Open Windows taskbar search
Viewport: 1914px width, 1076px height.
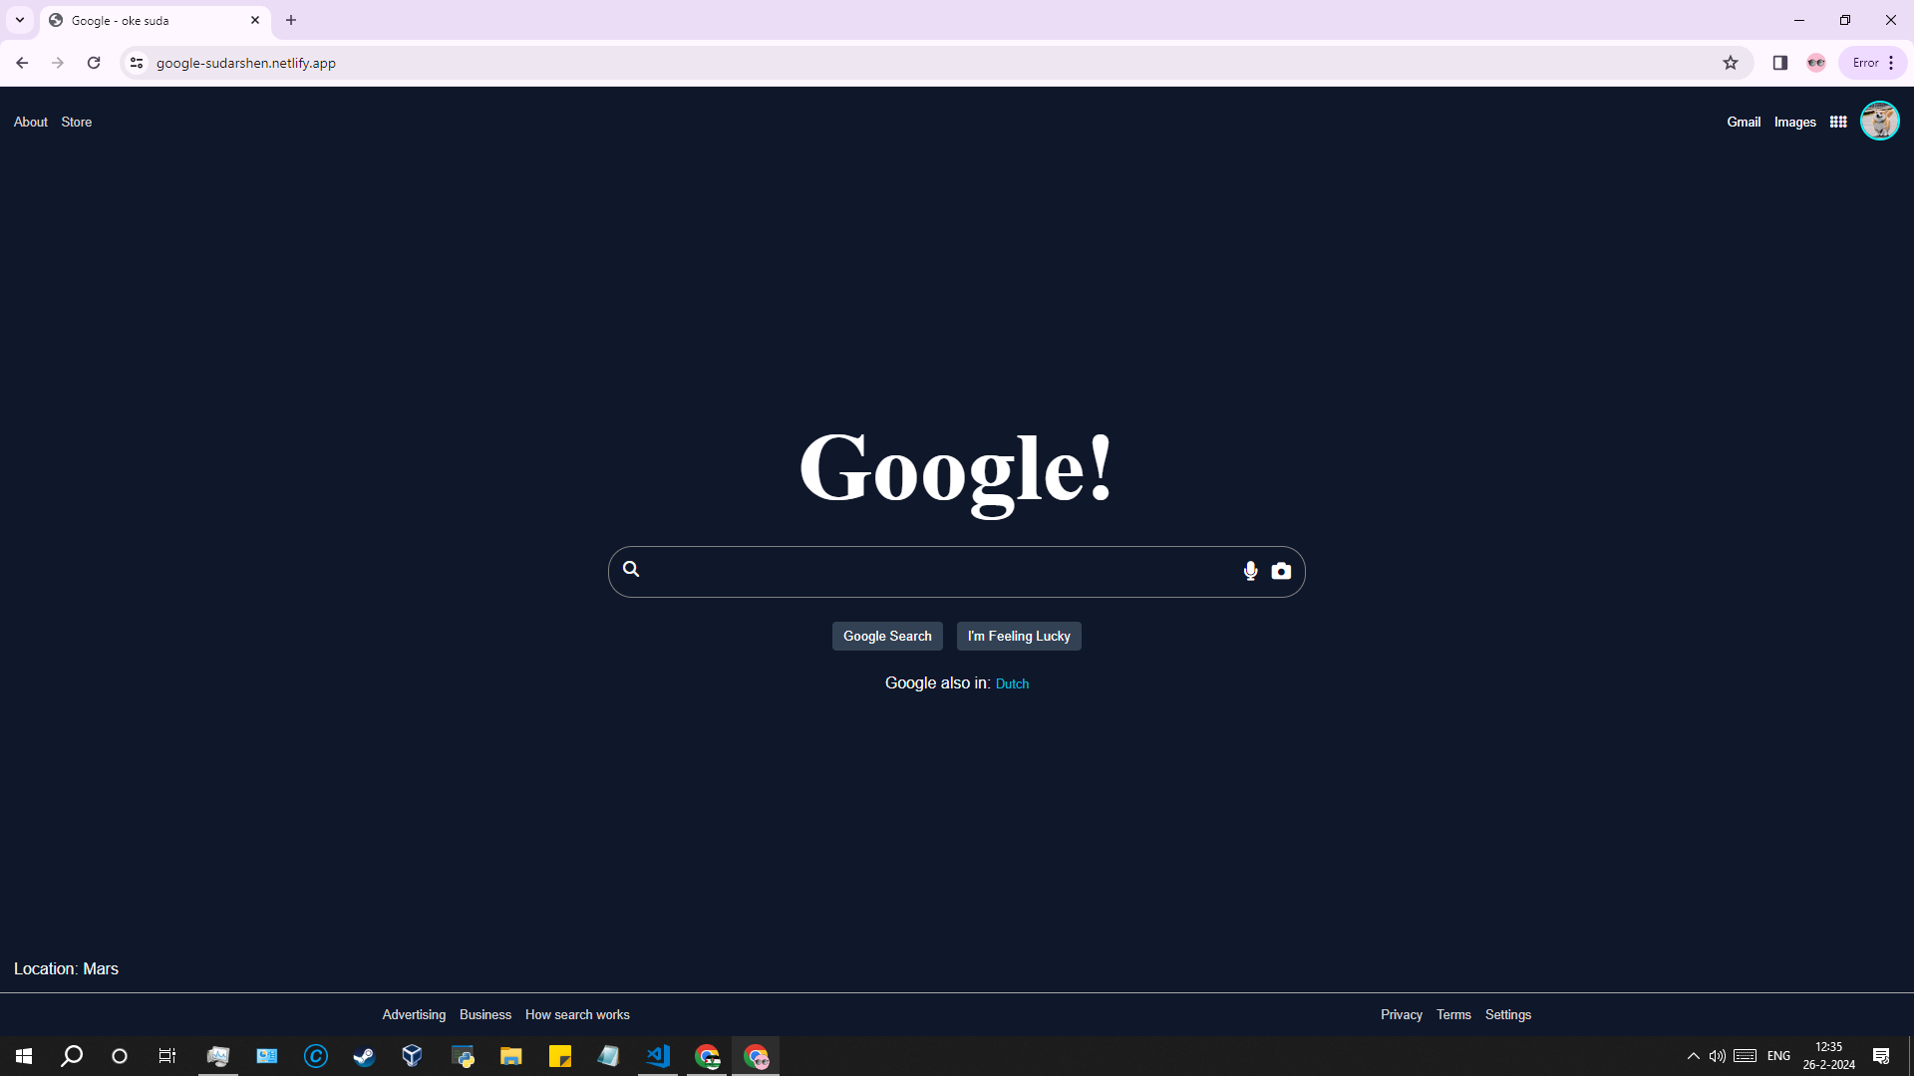tap(72, 1056)
